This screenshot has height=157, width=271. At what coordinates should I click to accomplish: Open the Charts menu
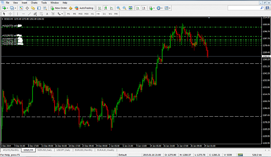pos(34,3)
